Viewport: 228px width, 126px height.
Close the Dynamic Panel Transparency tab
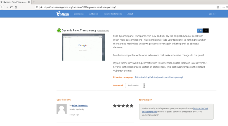coord(29,2)
